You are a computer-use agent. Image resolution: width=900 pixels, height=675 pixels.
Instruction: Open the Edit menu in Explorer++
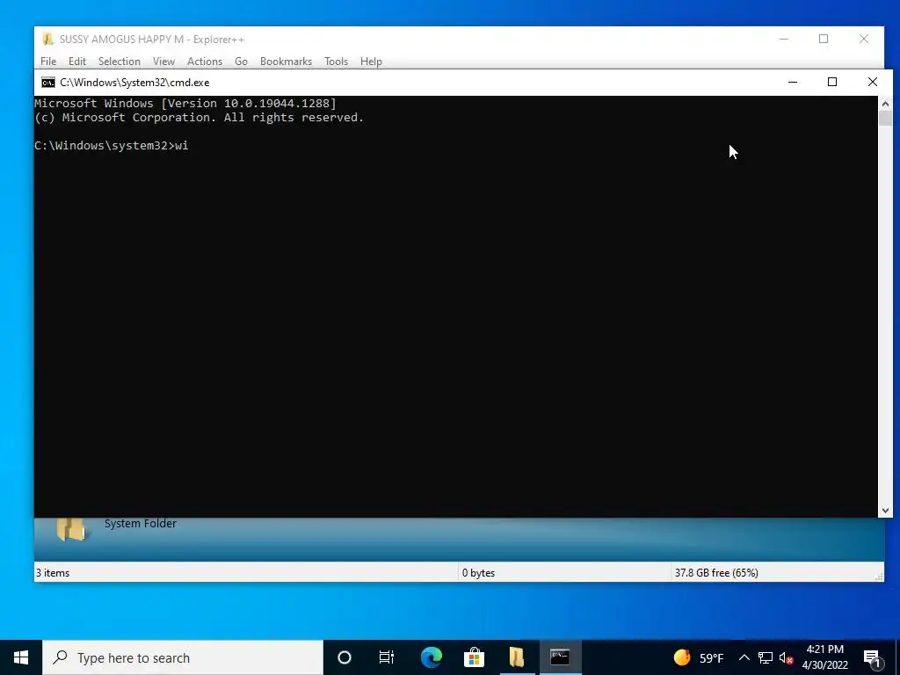coord(77,62)
